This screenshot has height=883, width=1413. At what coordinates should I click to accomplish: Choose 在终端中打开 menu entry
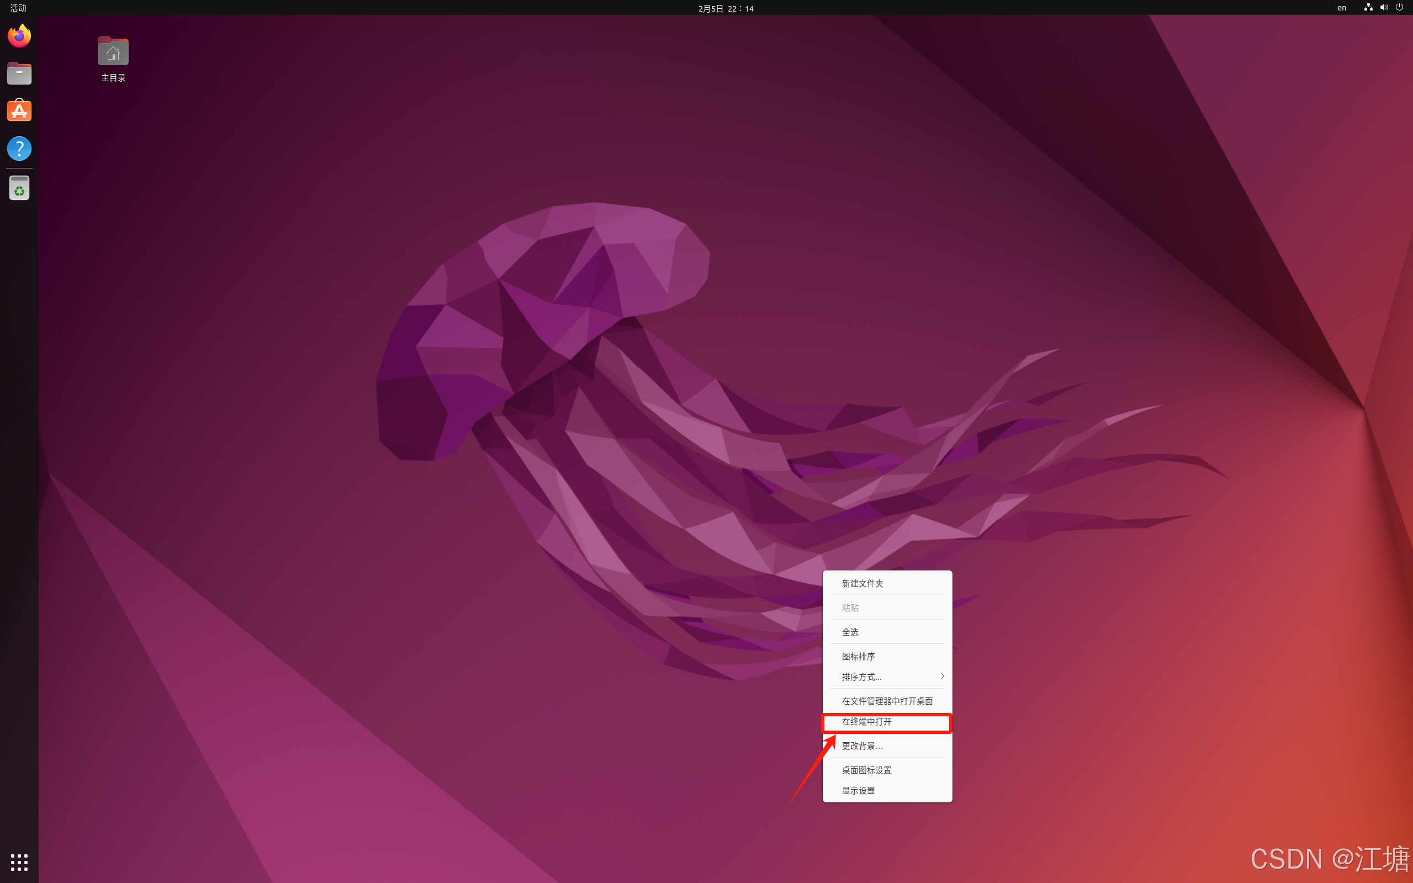[x=866, y=722]
